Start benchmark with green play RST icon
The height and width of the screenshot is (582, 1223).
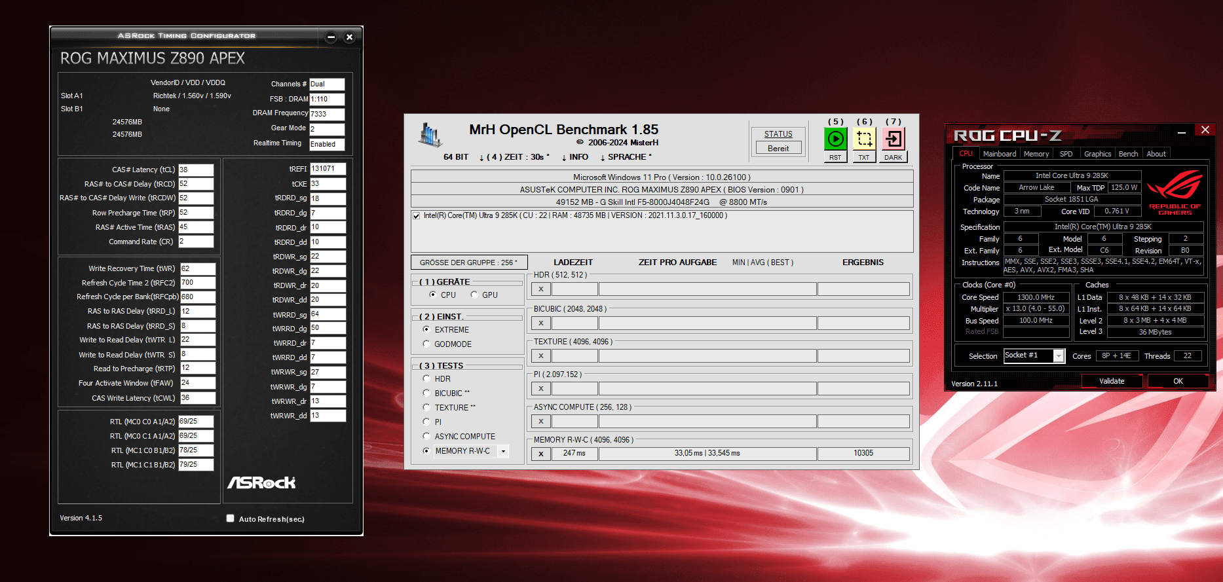[x=835, y=139]
